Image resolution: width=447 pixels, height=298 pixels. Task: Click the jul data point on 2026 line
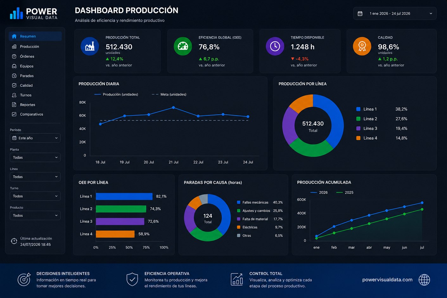tap(422, 203)
